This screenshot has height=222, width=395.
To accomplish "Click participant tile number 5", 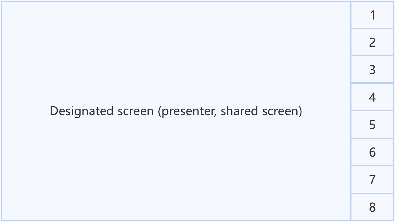I will click(x=372, y=125).
